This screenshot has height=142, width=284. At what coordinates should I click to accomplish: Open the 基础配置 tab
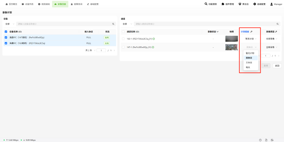(x=93, y=4)
